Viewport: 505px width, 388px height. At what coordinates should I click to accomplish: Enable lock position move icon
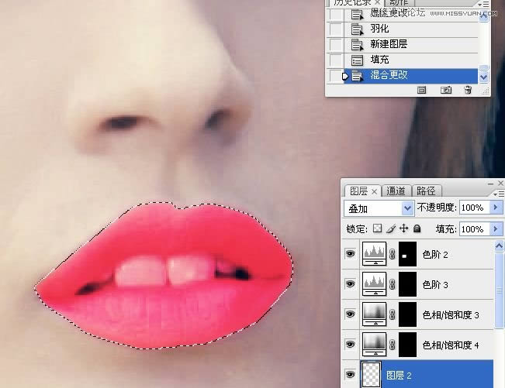point(403,229)
